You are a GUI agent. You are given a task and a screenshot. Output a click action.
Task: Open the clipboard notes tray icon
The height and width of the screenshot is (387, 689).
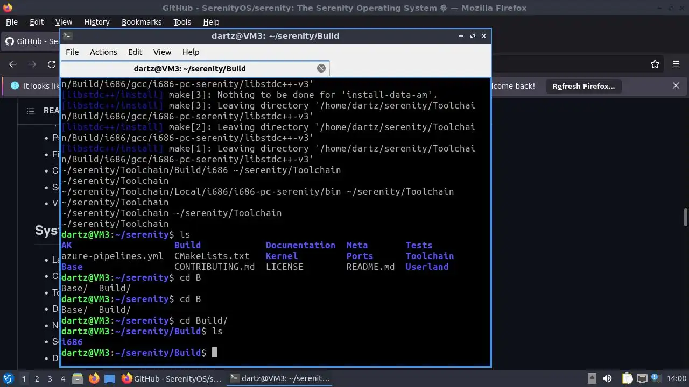point(628,378)
